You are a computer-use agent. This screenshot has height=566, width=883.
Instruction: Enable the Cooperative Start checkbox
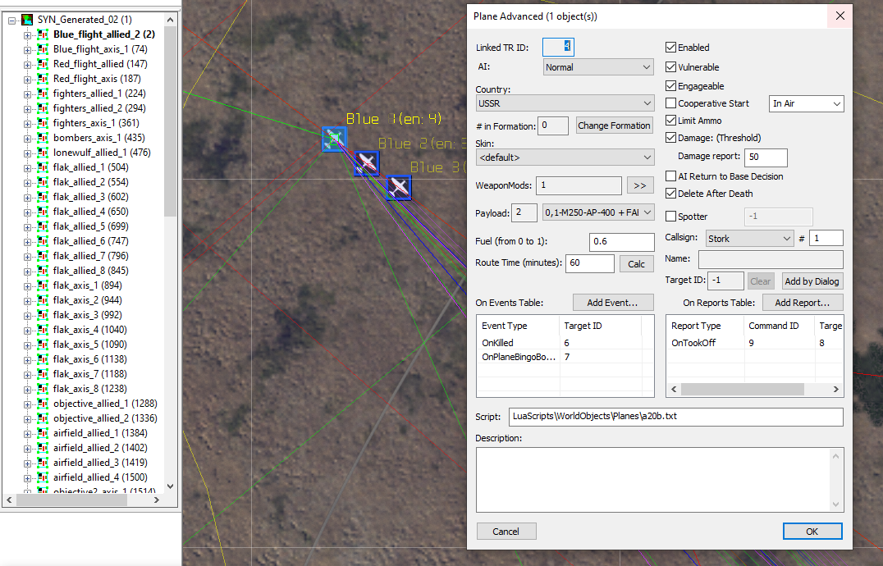pos(670,103)
